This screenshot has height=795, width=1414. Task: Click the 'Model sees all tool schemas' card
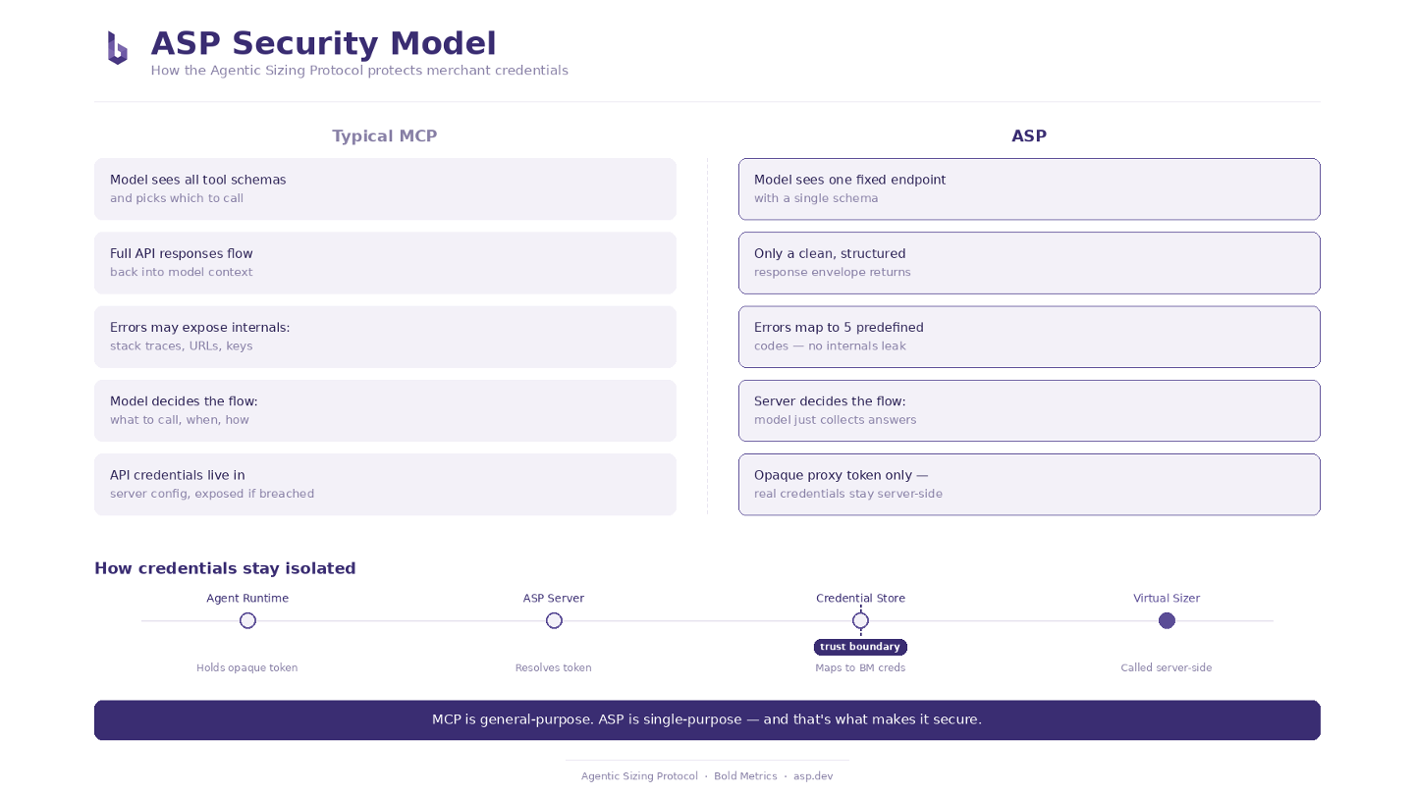click(x=385, y=188)
